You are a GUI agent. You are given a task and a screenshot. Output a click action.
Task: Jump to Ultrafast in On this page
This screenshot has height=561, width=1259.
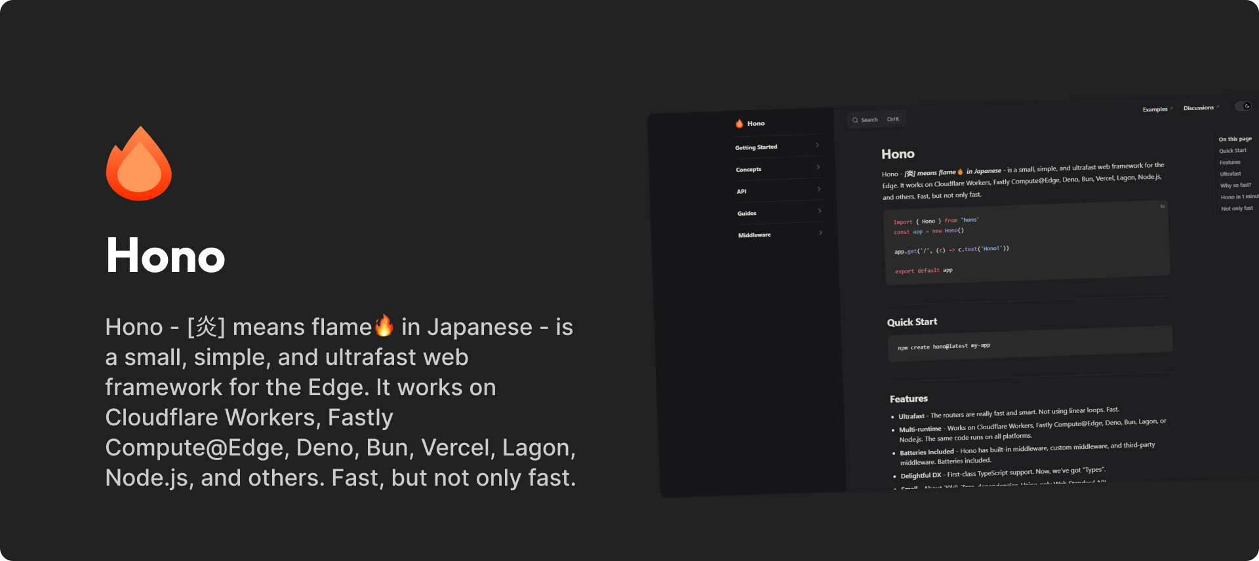coord(1231,174)
